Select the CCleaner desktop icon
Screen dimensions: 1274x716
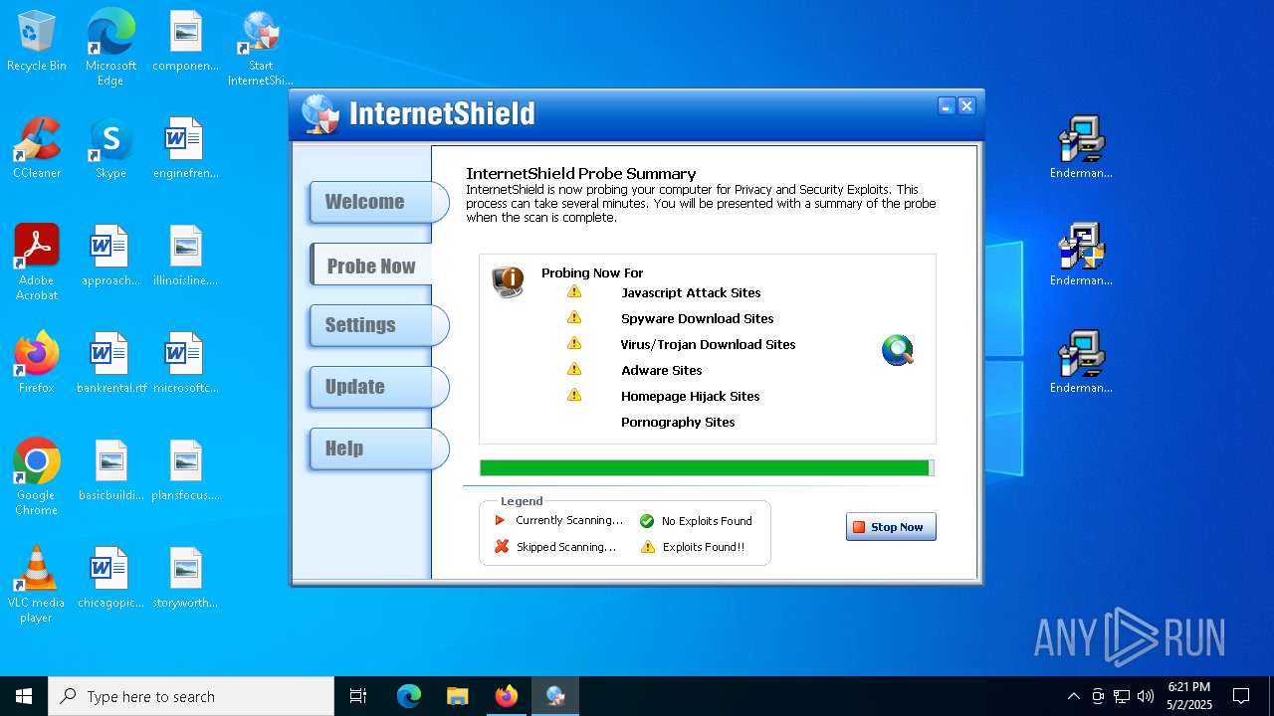[37, 149]
